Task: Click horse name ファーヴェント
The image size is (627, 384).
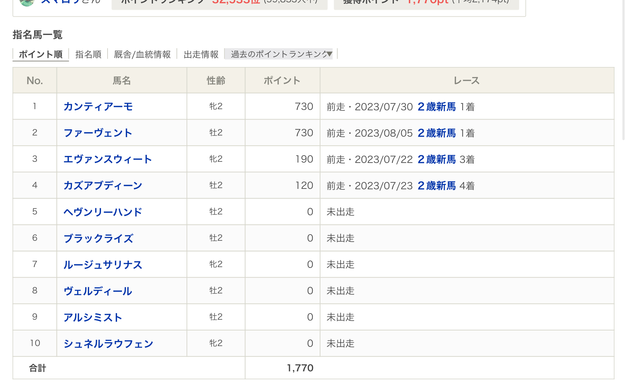Action: click(98, 133)
